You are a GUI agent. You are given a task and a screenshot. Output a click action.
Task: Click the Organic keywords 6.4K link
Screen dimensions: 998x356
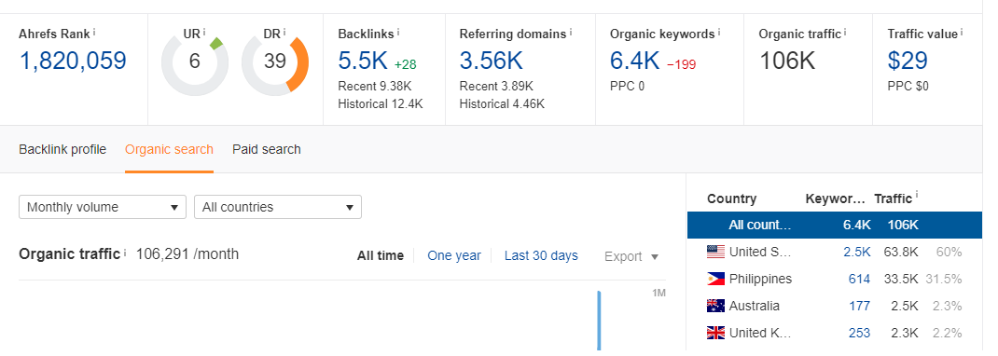[x=634, y=61]
